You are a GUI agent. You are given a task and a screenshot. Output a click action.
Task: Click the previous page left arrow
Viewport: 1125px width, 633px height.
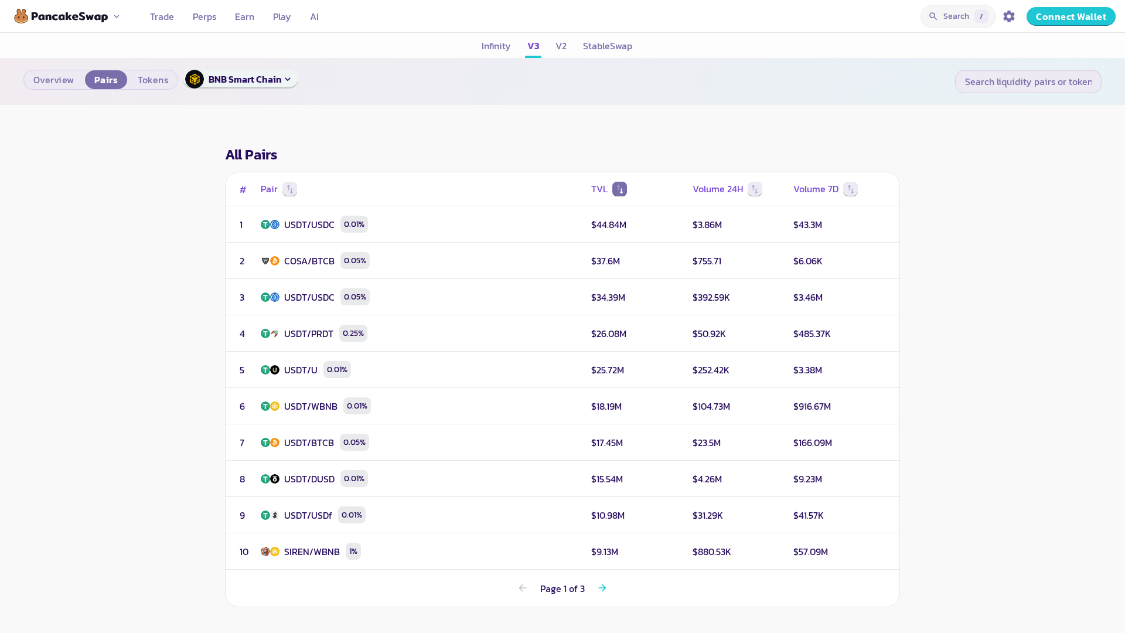click(x=523, y=588)
